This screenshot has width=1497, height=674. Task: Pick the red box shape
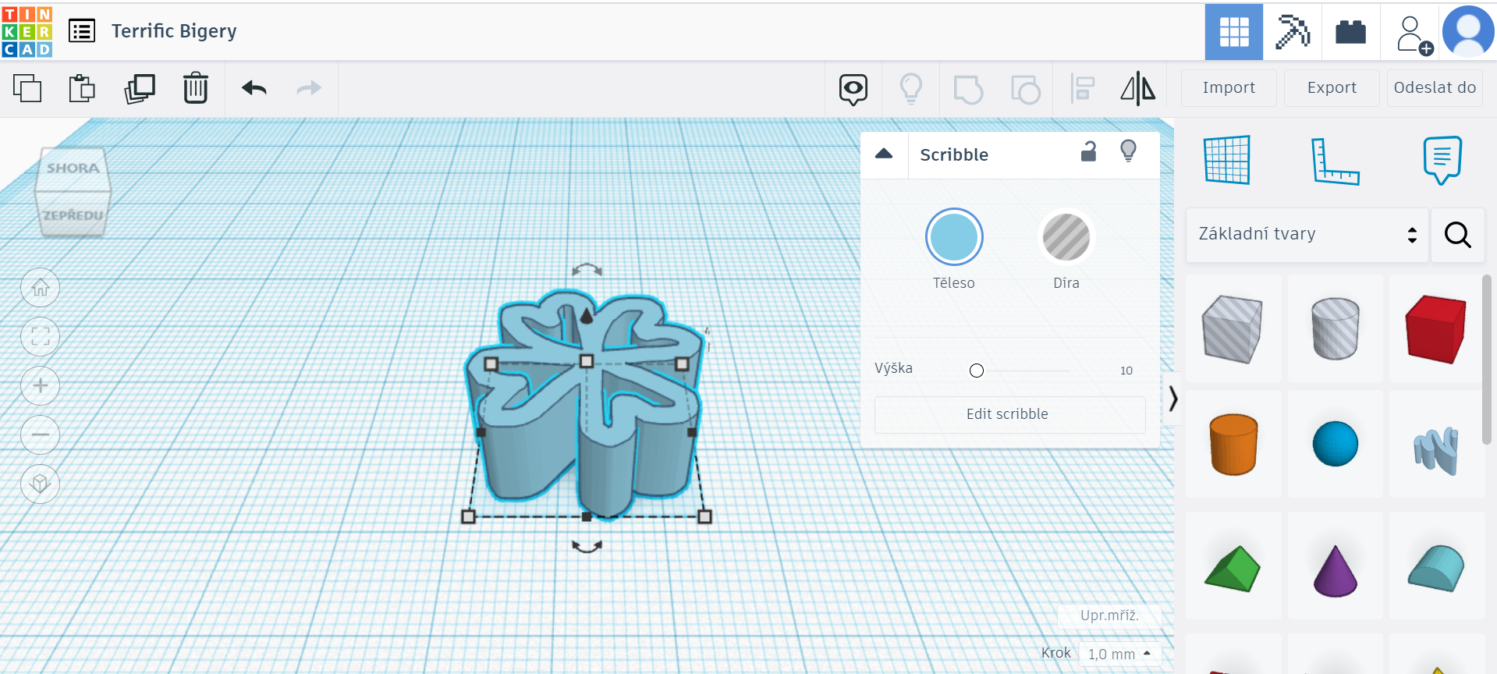(x=1436, y=328)
